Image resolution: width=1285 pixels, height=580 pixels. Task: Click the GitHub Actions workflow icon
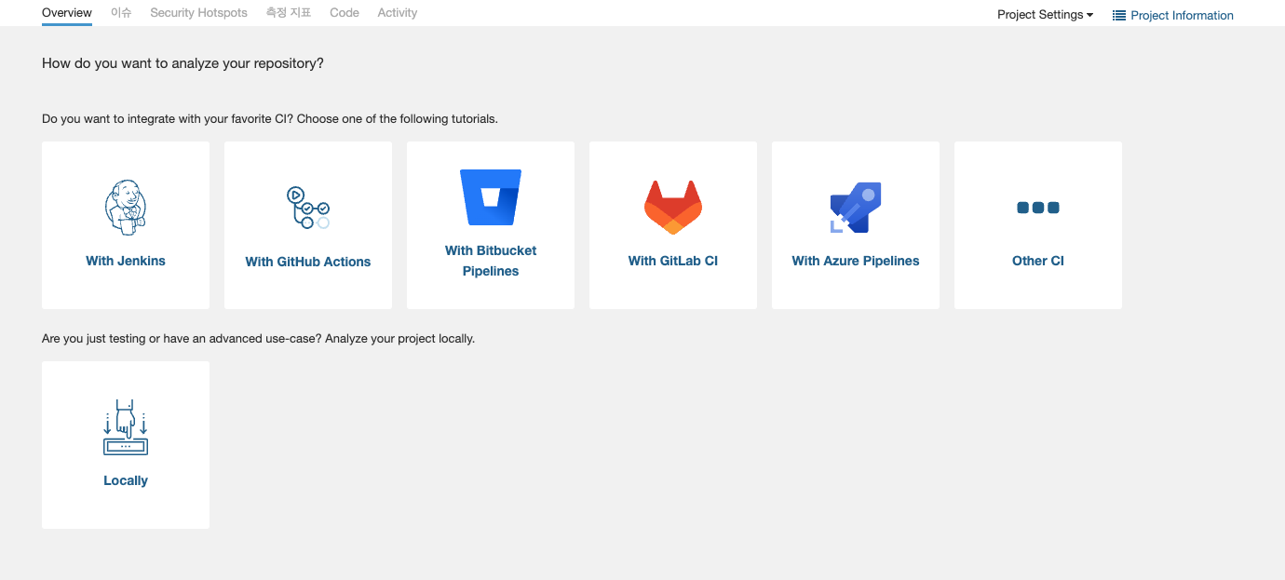[x=307, y=208]
